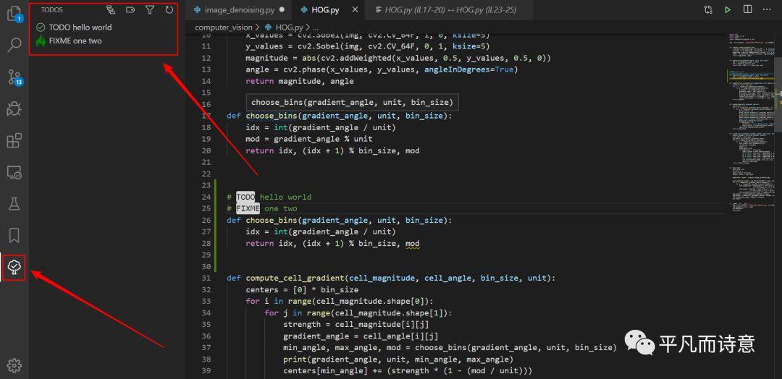782x379 pixels.
Task: Open the Run and Debug view
Action: 14,108
